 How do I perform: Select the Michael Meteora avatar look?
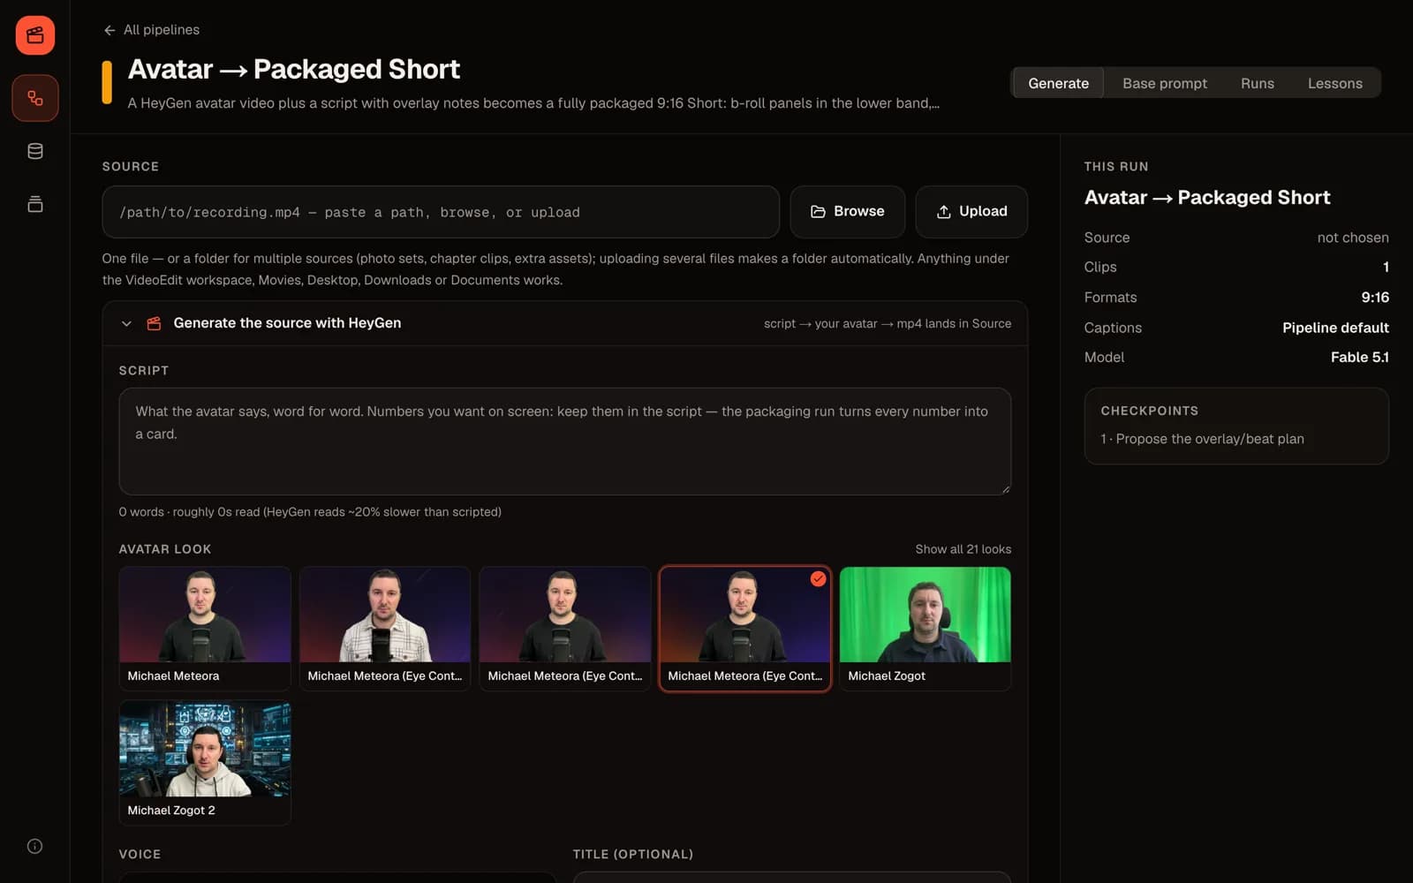pos(205,629)
